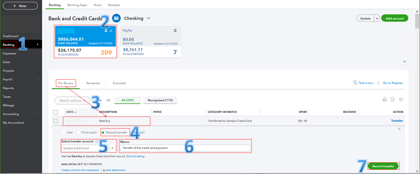Screen dimensions: 420x174
Task: Click the $81.45 spent amount
Action: [302, 121]
